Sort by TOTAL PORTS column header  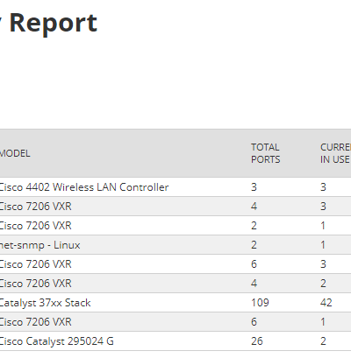pos(265,153)
